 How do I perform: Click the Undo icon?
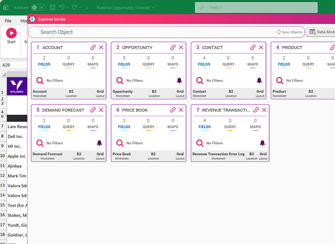pyautogui.click(x=62, y=8)
